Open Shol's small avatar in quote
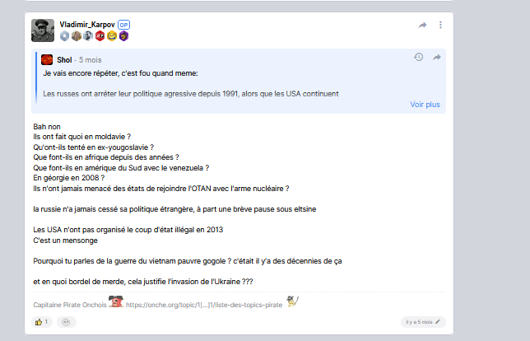This screenshot has height=341, width=530. tap(47, 60)
